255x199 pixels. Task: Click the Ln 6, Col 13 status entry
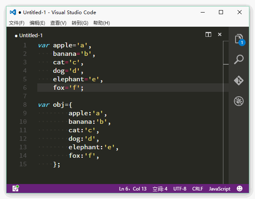point(133,189)
